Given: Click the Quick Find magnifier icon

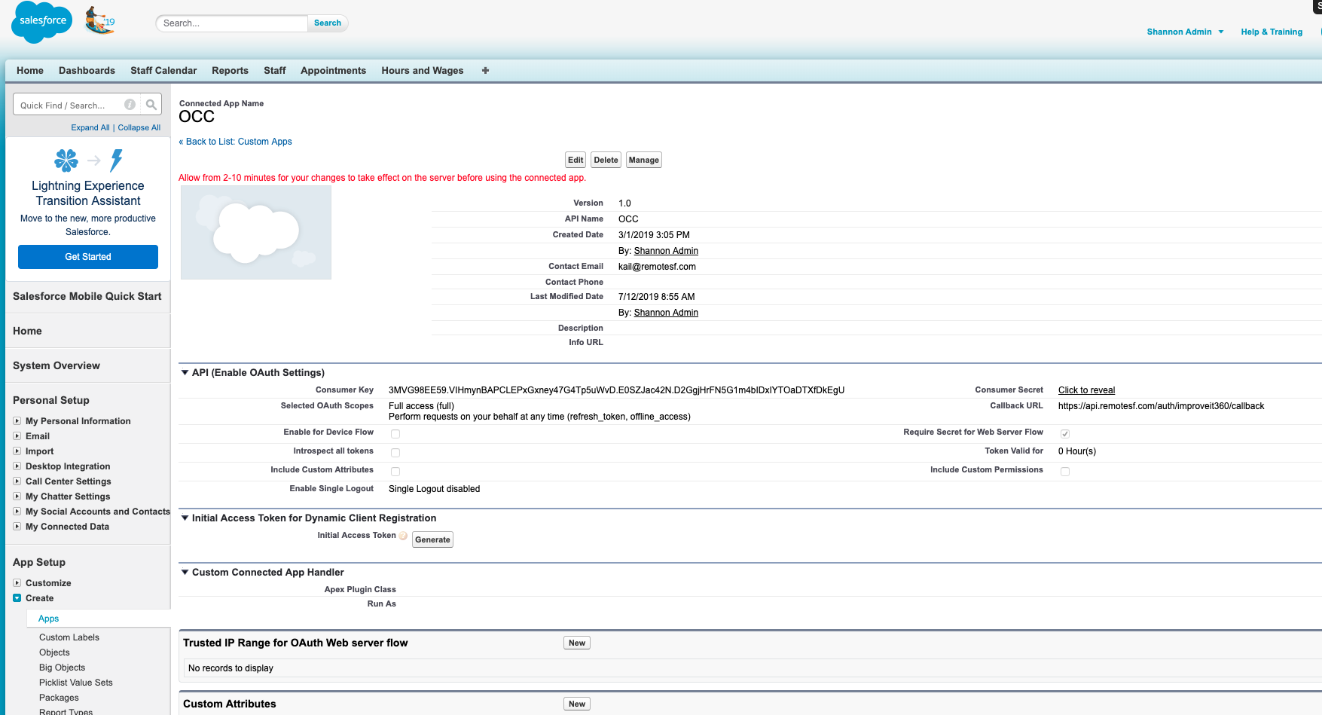Looking at the screenshot, I should point(151,105).
